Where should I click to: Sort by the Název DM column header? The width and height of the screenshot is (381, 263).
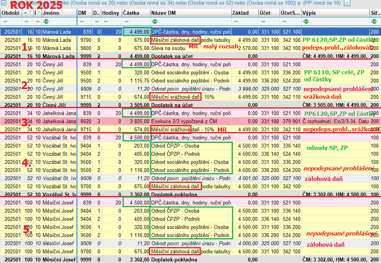(x=190, y=13)
